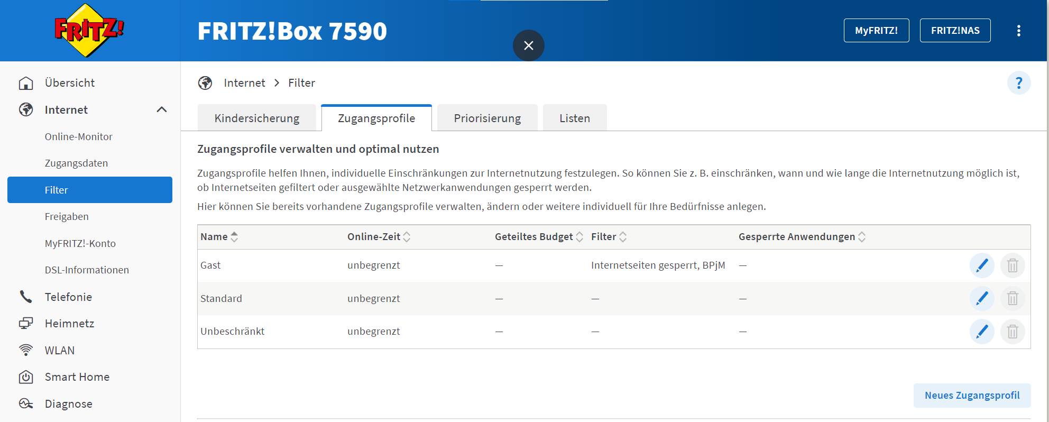Click the Internet globe icon in sidebar
This screenshot has width=1049, height=422.
coord(26,109)
